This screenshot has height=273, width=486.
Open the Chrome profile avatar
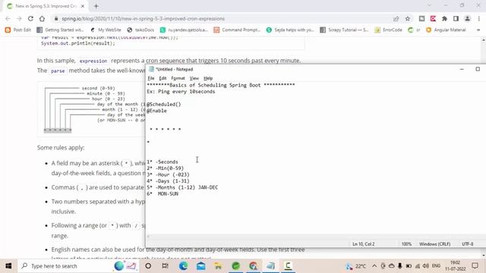pyautogui.click(x=468, y=18)
